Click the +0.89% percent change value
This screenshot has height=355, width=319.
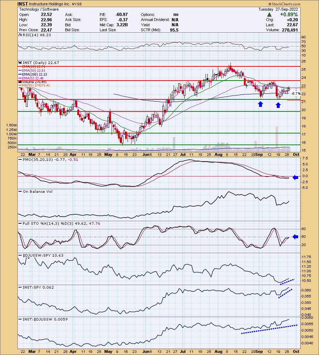click(x=289, y=15)
